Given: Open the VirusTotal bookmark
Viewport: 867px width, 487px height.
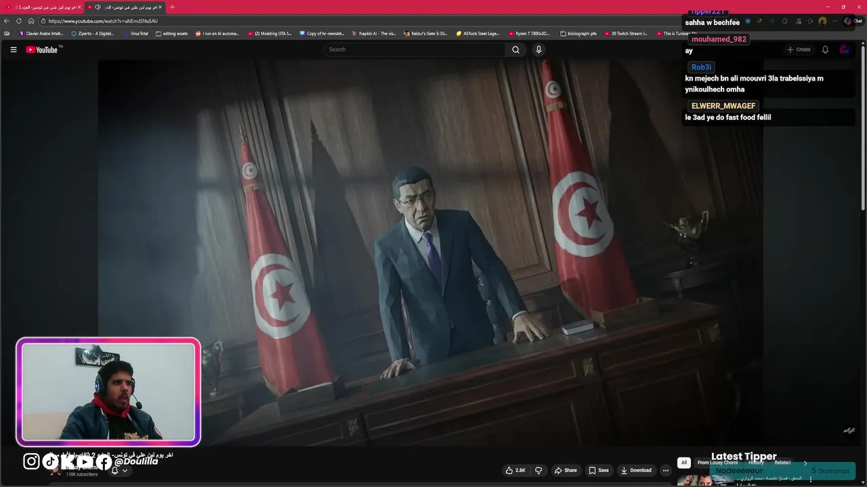Looking at the screenshot, I should click(x=135, y=33).
